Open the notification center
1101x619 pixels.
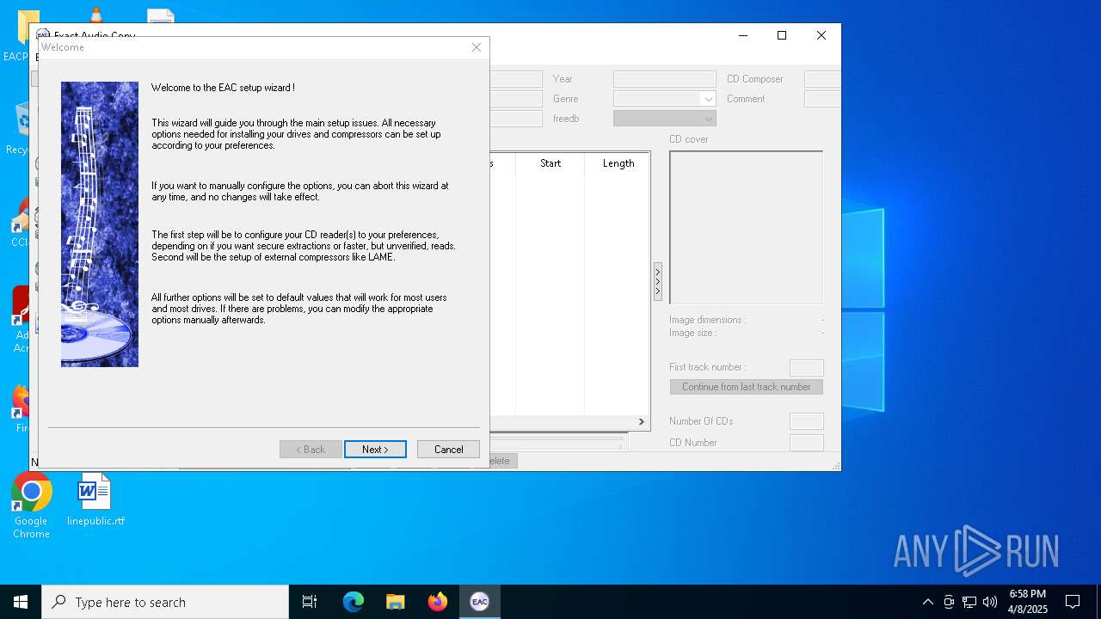pos(1073,602)
